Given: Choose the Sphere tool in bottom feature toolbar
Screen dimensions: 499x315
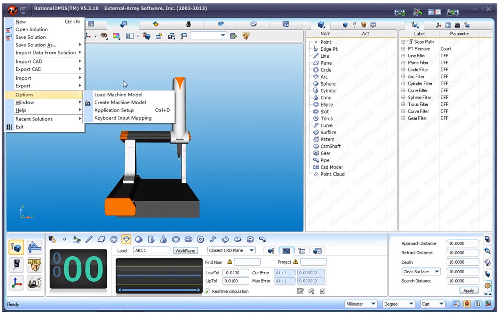Looking at the screenshot, I should 139,239.
